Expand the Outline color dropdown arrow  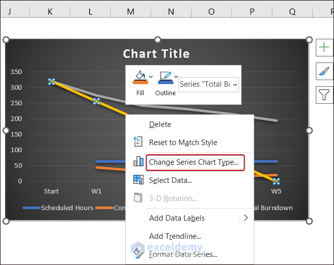pyautogui.click(x=176, y=77)
